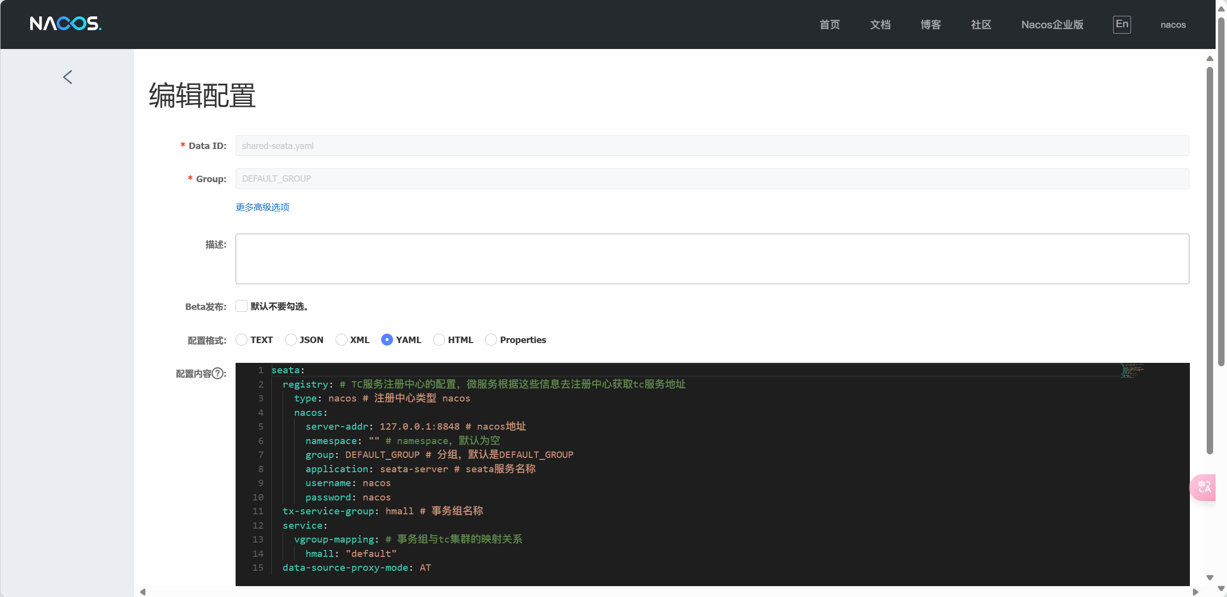Click the 描述 description text area
Image resolution: width=1227 pixels, height=597 pixels.
pyautogui.click(x=712, y=258)
